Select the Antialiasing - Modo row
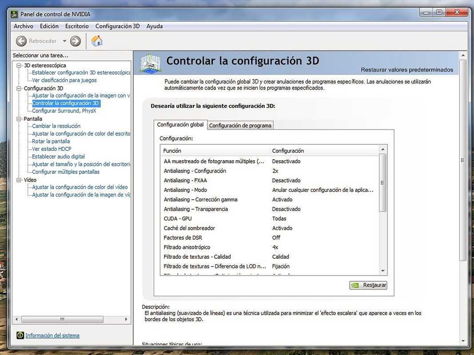 click(270, 190)
